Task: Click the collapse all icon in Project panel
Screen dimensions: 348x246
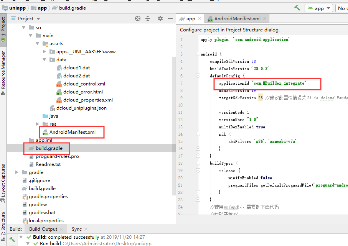Action: 148,19
